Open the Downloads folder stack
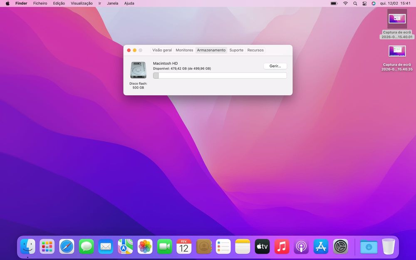416x260 pixels. (369, 247)
